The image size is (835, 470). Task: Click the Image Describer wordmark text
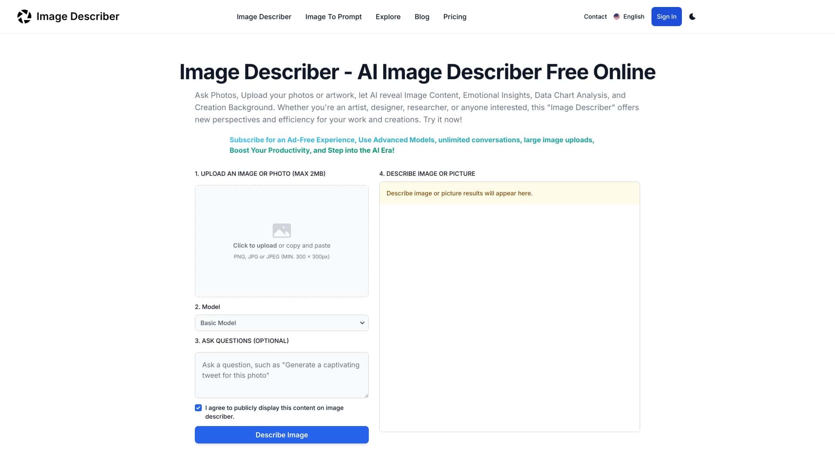[x=78, y=16]
